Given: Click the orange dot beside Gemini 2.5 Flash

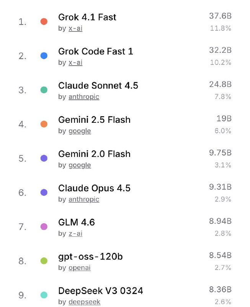Looking at the screenshot, I should [44, 124].
